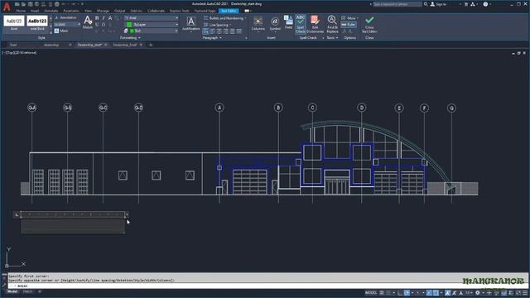Screen dimensions: 530x298
Task: Click the [-][Top][2D Wireframe] viewport label
Action: [20, 53]
